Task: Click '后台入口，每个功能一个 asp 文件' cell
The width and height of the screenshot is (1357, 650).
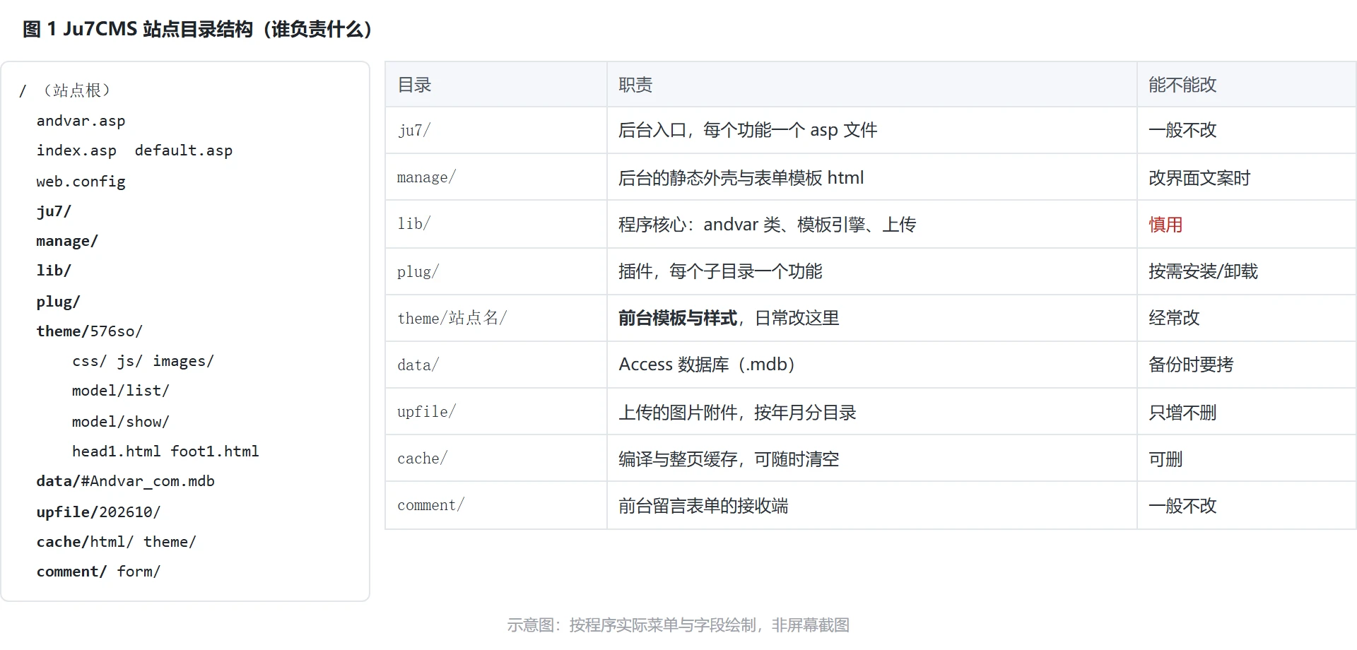Action: pyautogui.click(x=872, y=131)
